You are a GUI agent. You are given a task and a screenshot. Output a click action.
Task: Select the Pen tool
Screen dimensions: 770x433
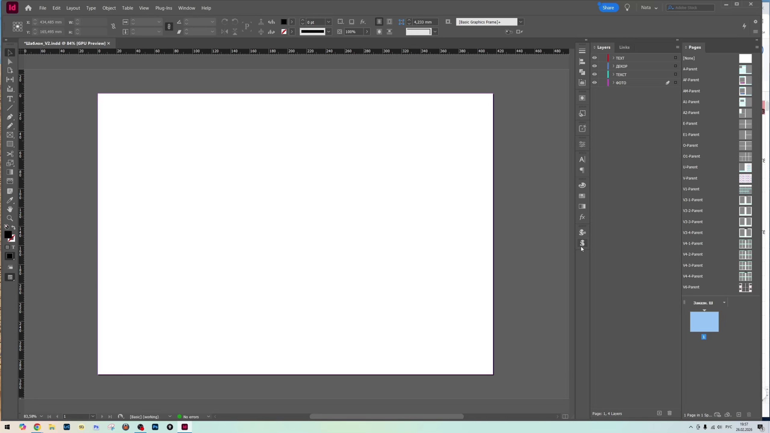coord(10,117)
